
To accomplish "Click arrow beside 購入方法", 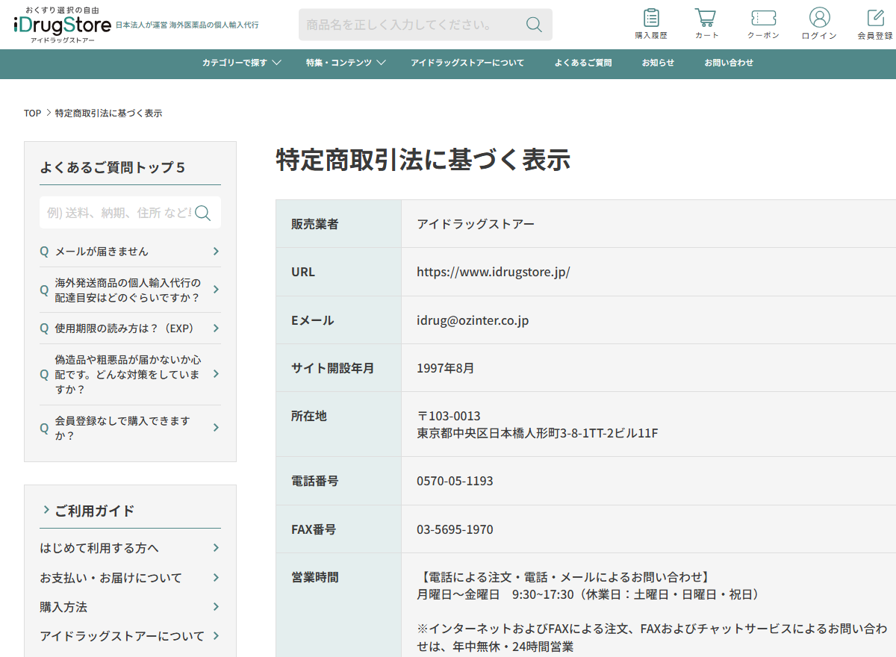I will coord(216,607).
